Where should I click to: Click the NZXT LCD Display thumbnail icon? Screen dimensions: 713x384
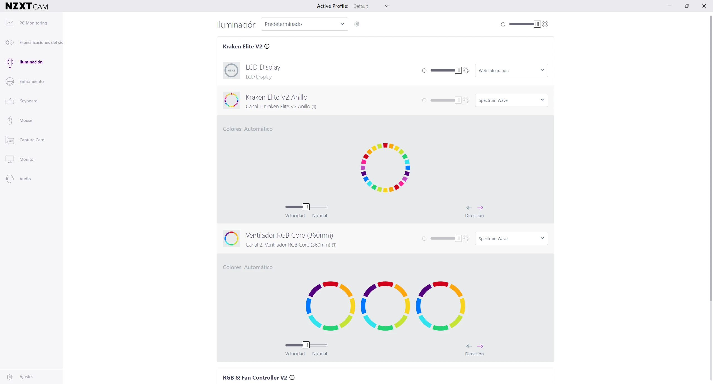(231, 70)
